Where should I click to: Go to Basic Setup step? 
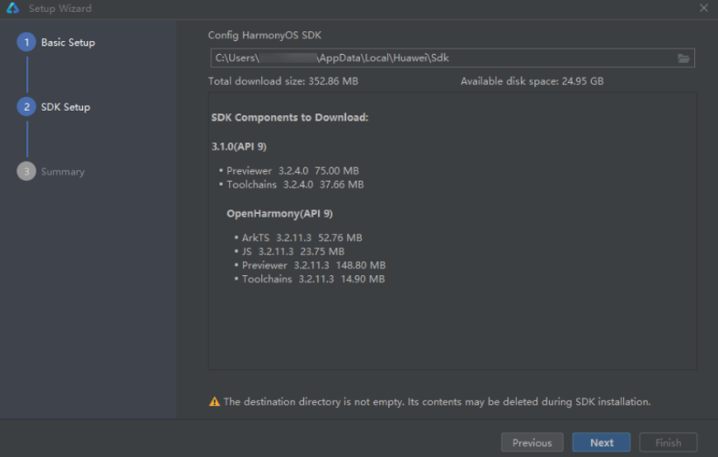[x=68, y=42]
